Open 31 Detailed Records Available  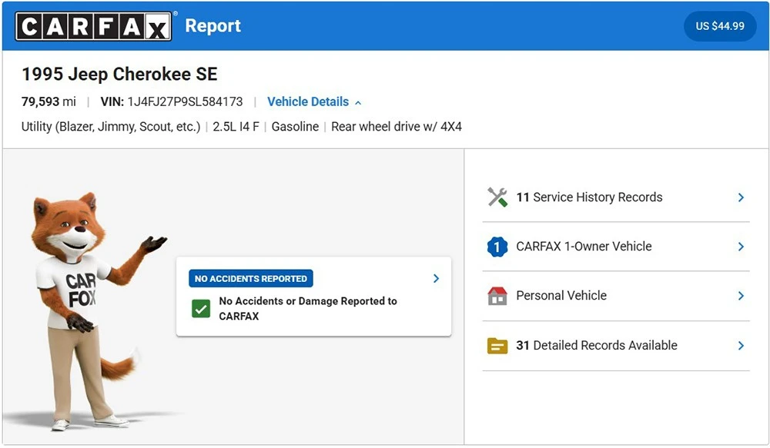click(616, 346)
